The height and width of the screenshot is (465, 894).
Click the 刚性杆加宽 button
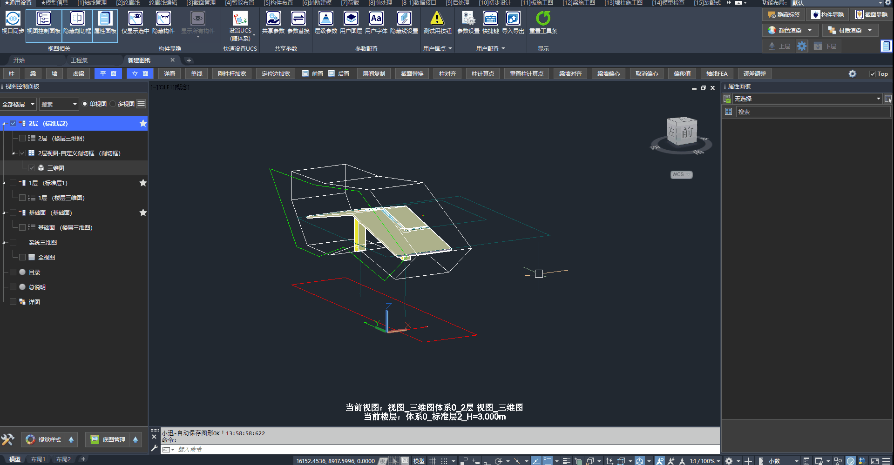point(232,74)
